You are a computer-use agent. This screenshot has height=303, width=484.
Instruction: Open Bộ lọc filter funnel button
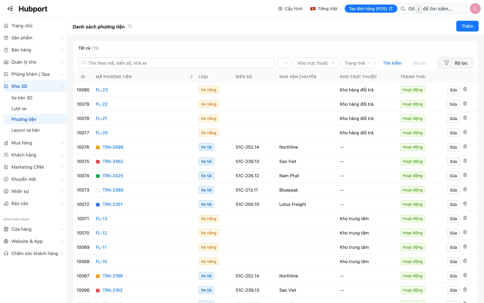click(455, 63)
